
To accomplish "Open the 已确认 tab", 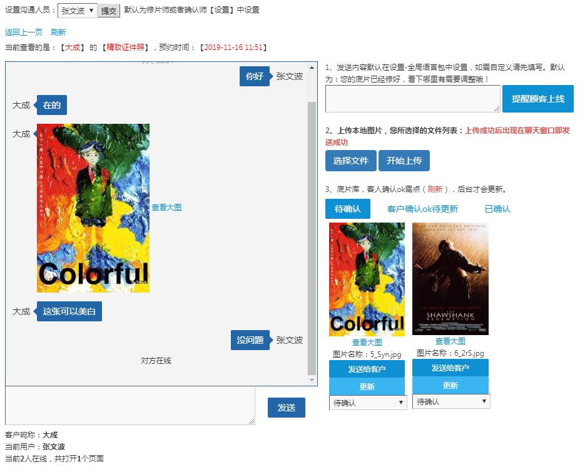I will pos(497,209).
